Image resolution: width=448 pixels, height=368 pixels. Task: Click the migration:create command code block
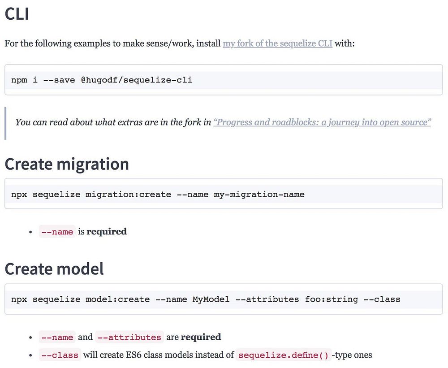pos(224,194)
